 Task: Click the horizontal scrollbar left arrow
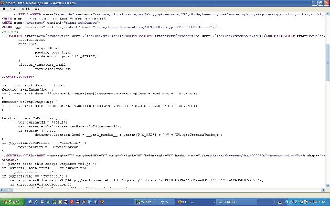(2, 190)
